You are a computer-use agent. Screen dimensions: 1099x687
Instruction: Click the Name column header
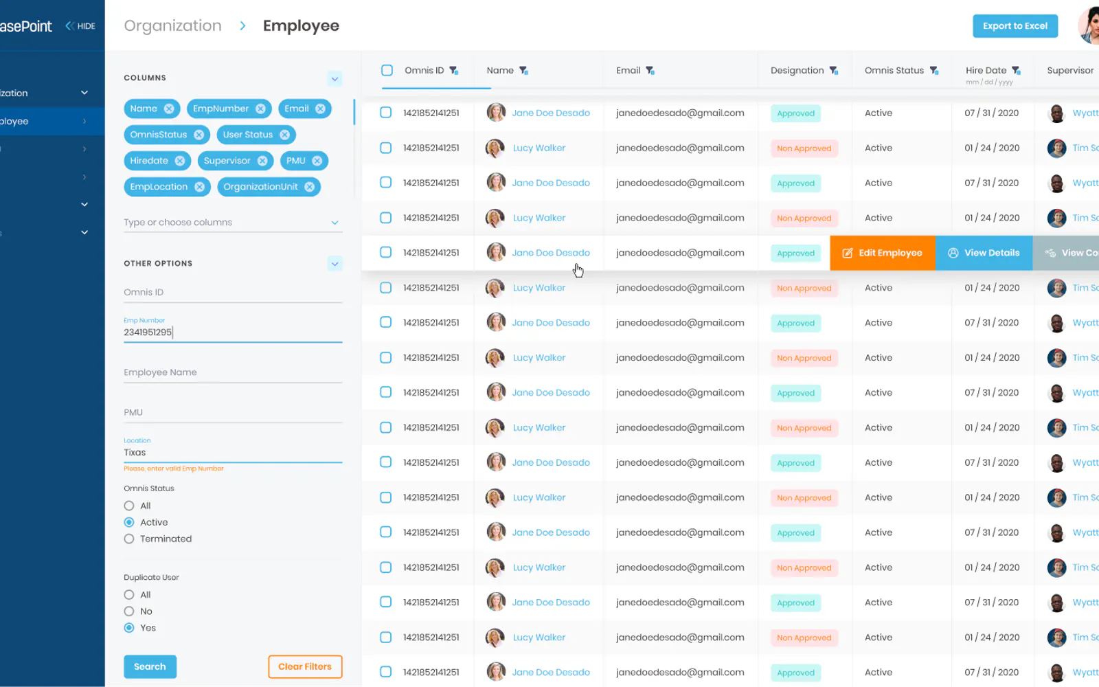500,71
